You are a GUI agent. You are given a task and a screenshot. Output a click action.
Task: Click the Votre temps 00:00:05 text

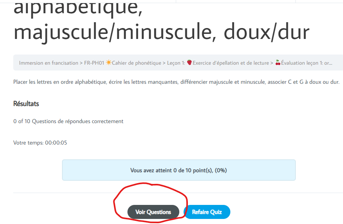(40, 143)
